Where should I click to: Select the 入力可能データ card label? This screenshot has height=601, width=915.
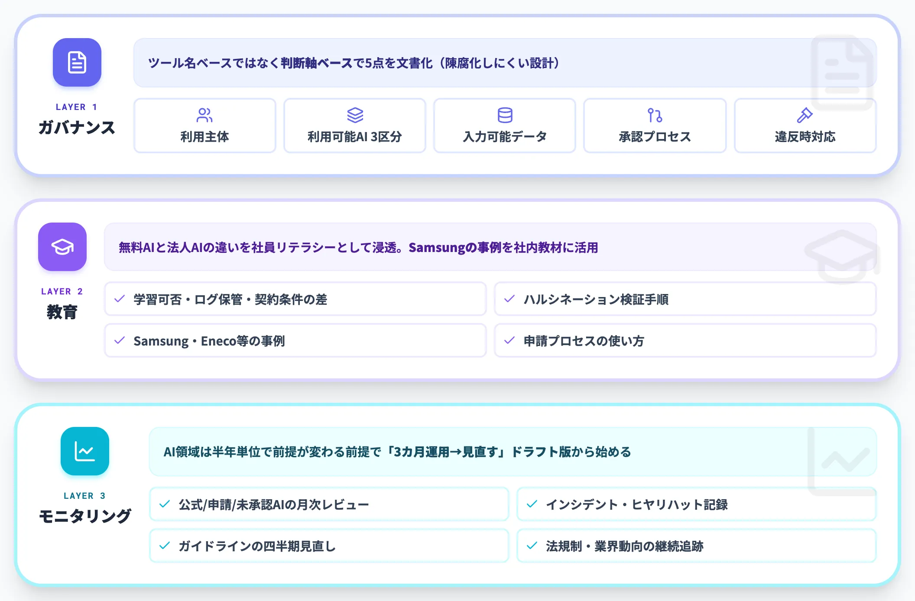pos(505,137)
